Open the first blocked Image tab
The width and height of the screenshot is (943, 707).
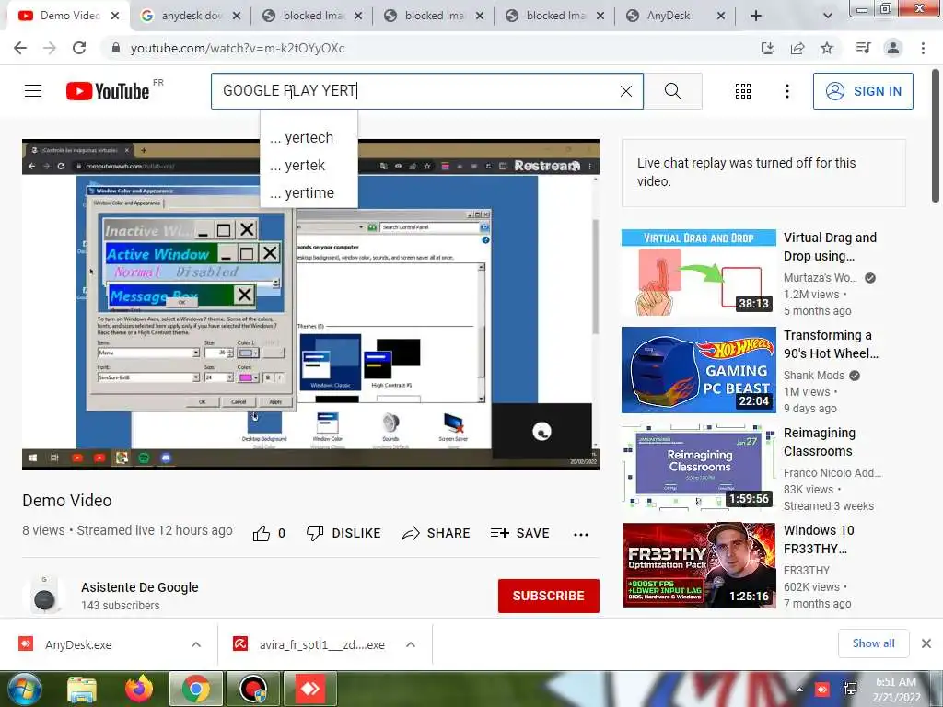[x=313, y=16]
